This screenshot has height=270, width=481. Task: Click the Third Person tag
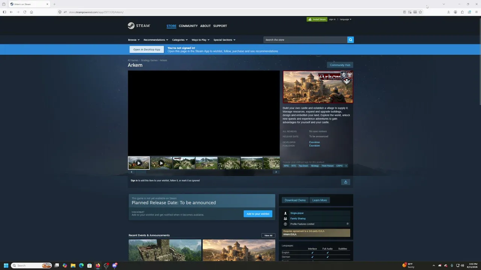pyautogui.click(x=328, y=166)
